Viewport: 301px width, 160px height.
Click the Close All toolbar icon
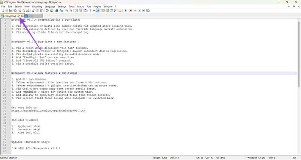(24, 11)
